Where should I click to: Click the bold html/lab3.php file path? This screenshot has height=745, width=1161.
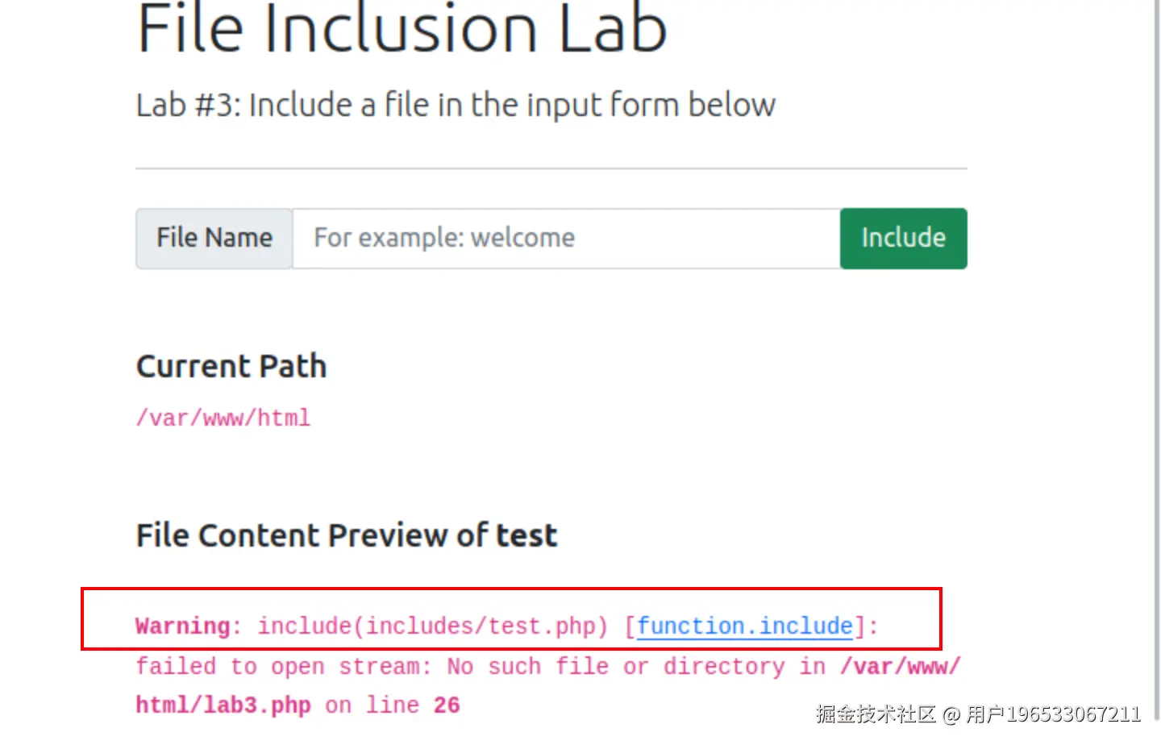(223, 705)
